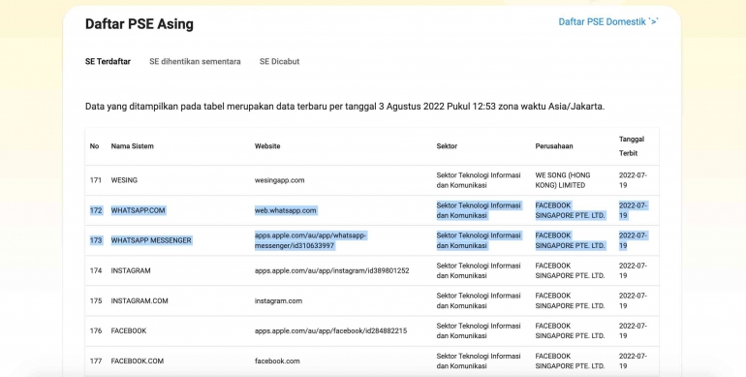Screen dimensions: 746x377
Task: Click the WHATSAPP MESSENGER name cell
Action: pyautogui.click(x=151, y=240)
